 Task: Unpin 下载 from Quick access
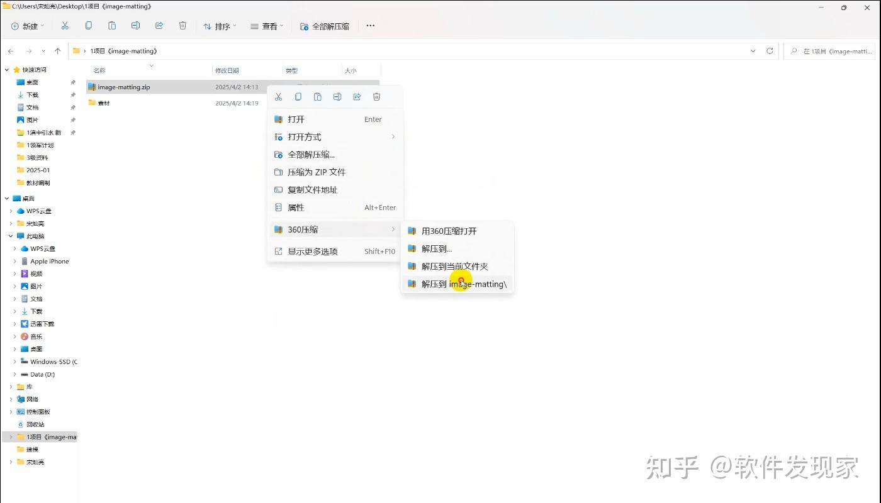click(72, 94)
